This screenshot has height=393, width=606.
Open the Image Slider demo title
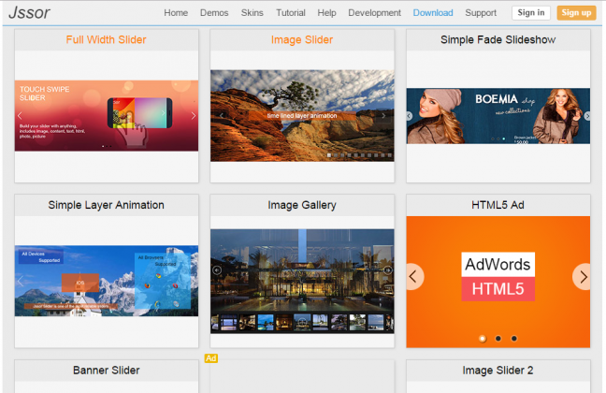[x=301, y=40]
